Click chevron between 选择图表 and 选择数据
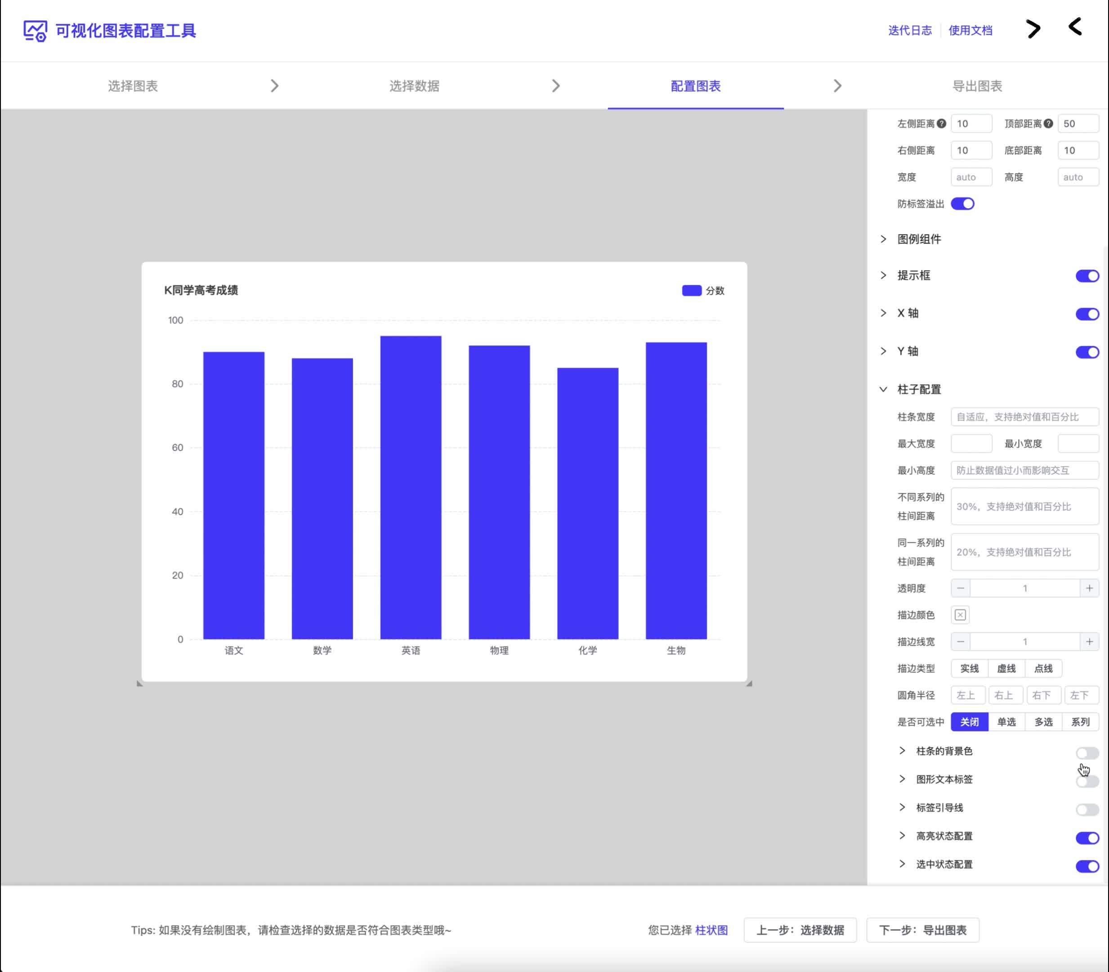 coord(275,85)
